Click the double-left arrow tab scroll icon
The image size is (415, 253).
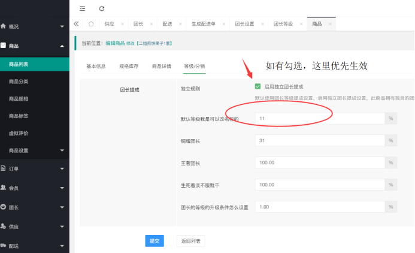[76, 24]
